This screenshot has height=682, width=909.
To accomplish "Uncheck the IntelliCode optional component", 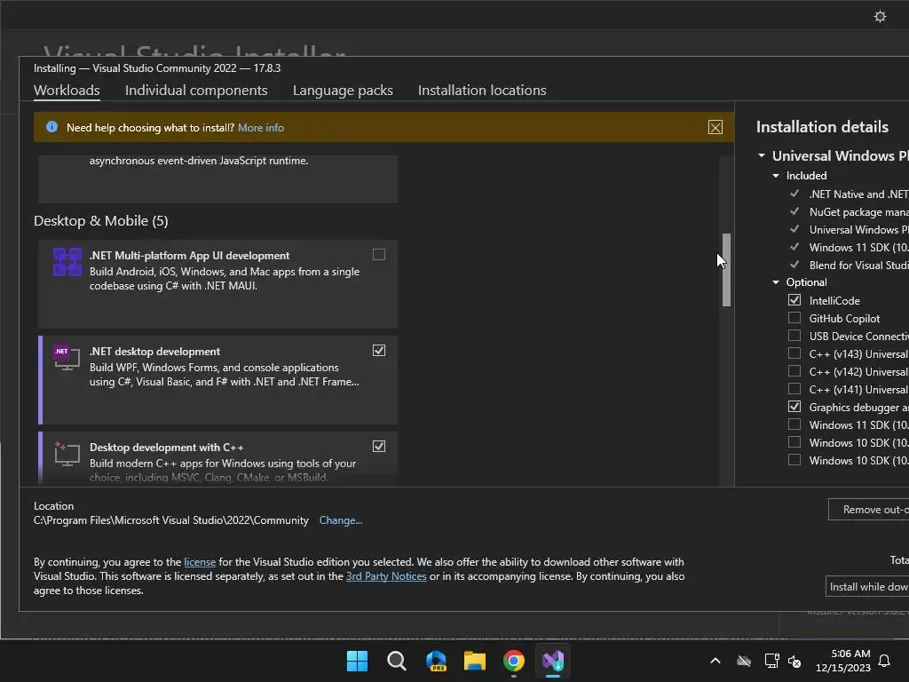I will tap(794, 300).
